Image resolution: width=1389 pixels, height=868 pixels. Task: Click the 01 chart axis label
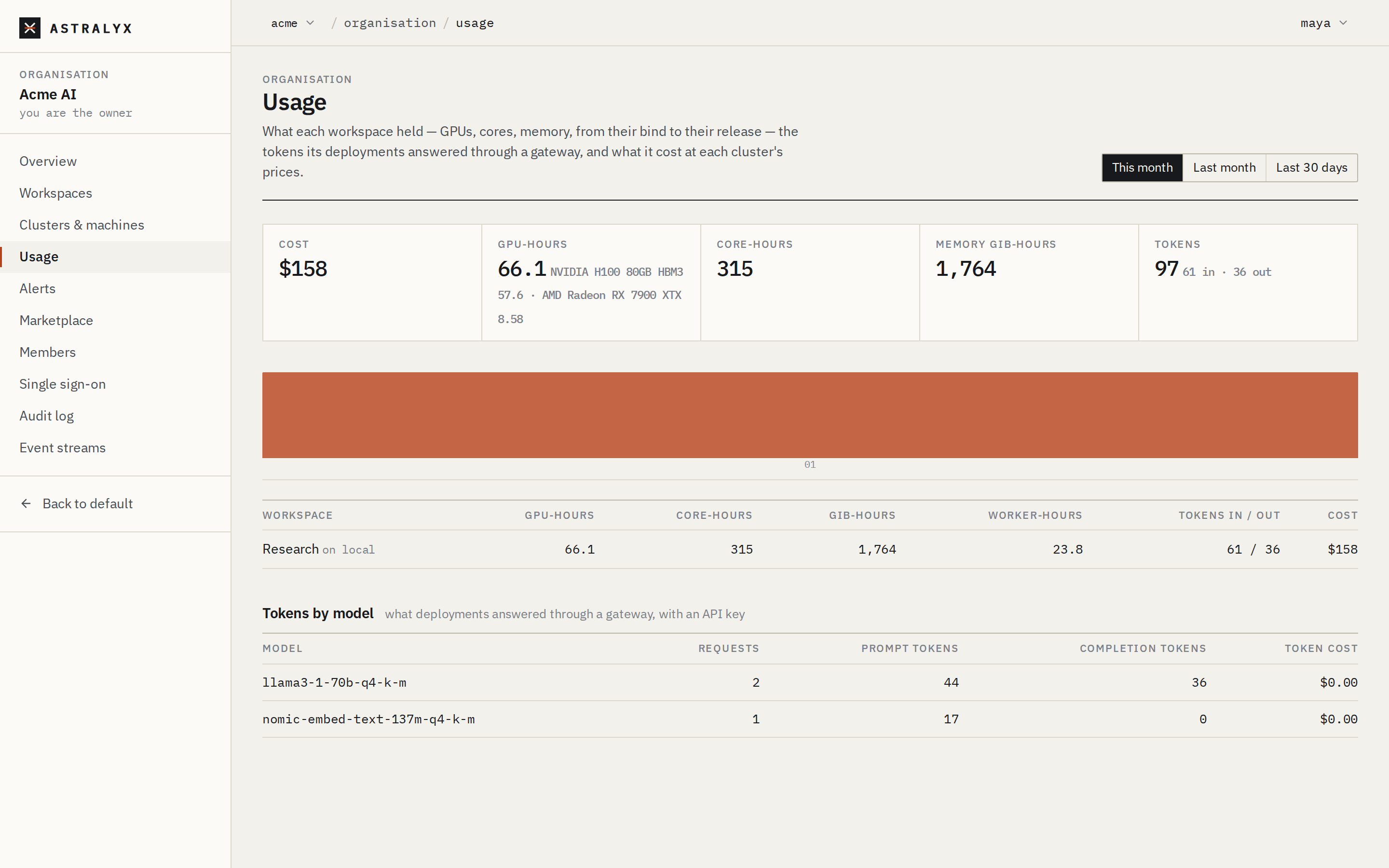tap(810, 464)
